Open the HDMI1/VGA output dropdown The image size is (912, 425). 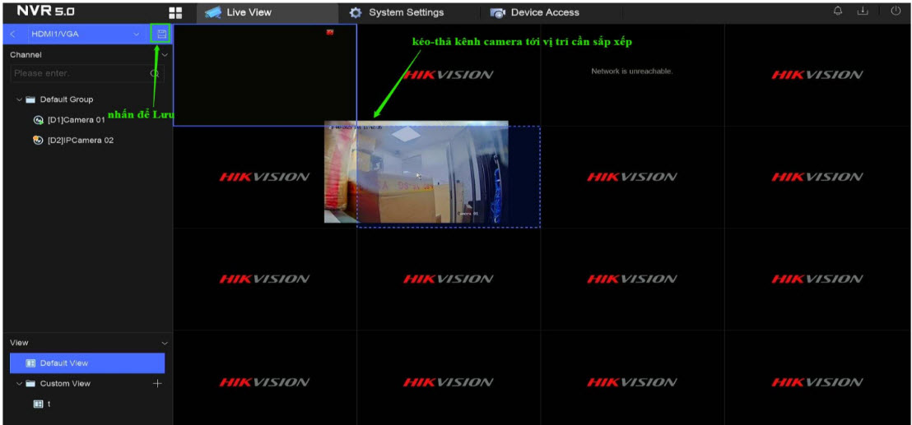[x=136, y=35]
